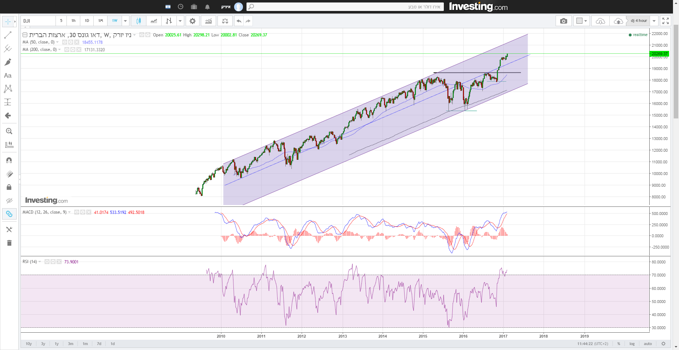The width and height of the screenshot is (679, 350).
Task: Open the chart layout selector
Action: click(582, 21)
